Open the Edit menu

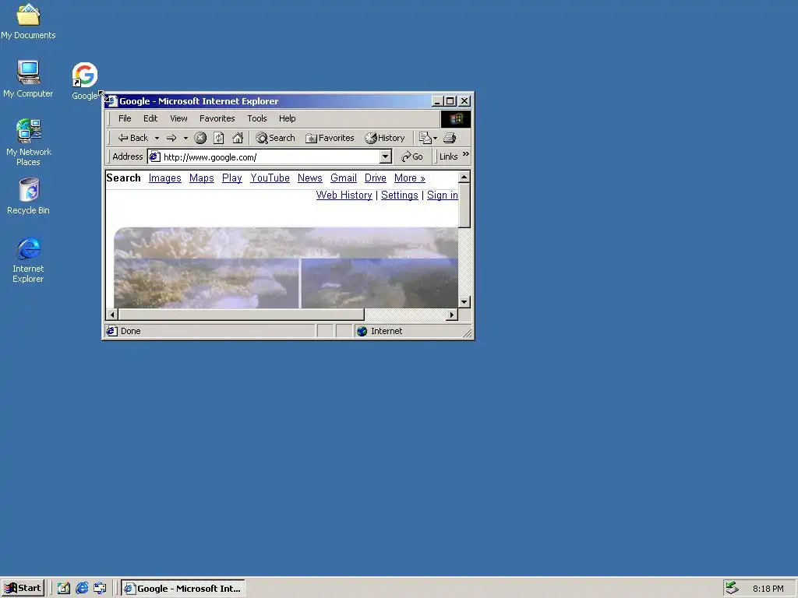[x=150, y=118]
